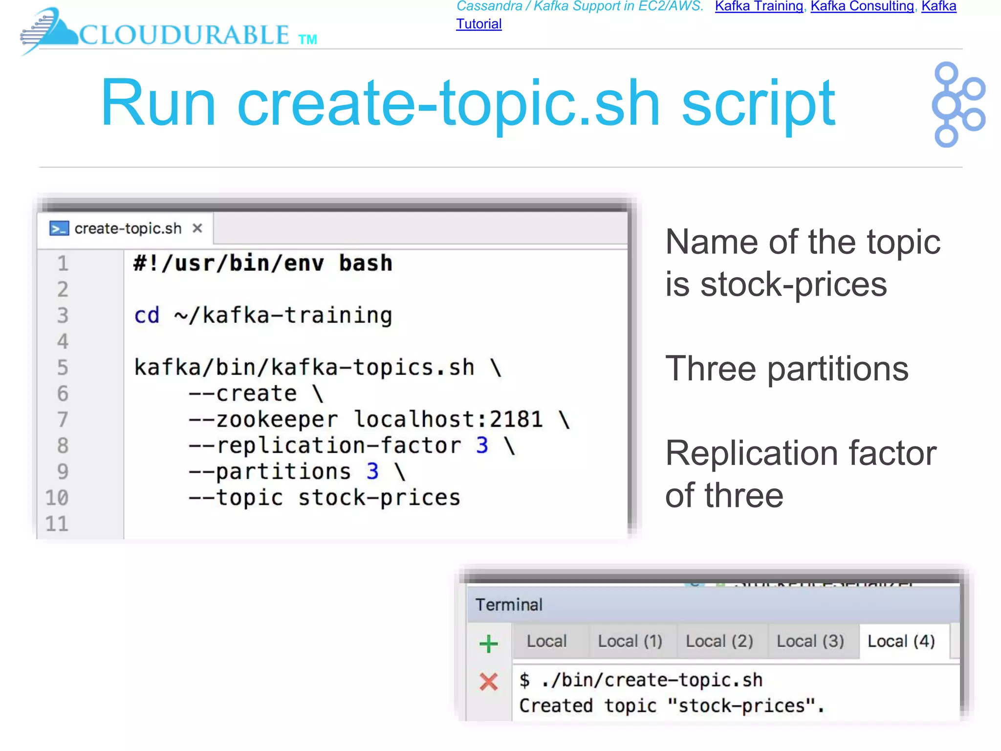Follow the Kafka Tutorial link
Screen dimensions: 1001x751
click(x=479, y=24)
